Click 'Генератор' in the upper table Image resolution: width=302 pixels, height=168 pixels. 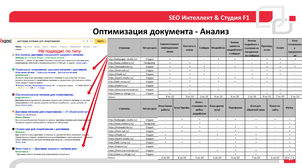coord(149,63)
